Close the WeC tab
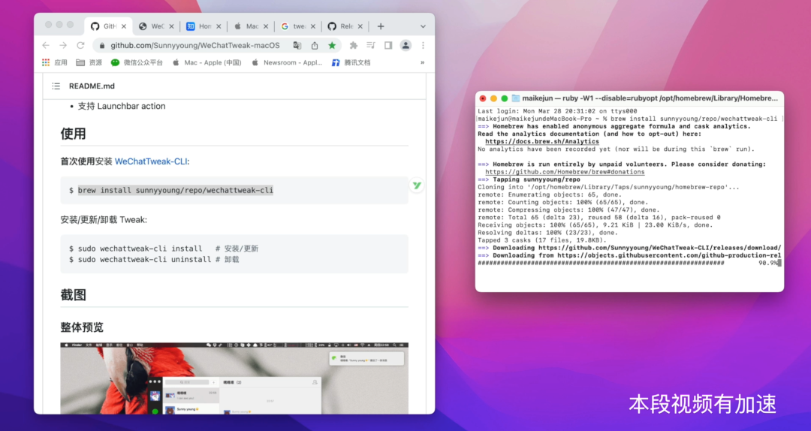811x431 pixels. 171,26
